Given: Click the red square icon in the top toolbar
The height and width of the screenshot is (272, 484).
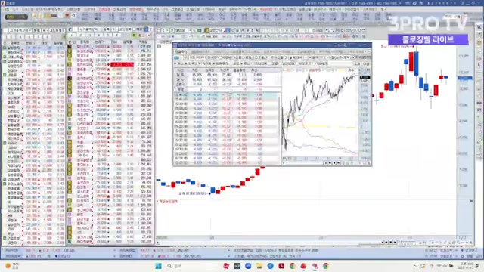Looking at the screenshot, I should coord(67,15).
